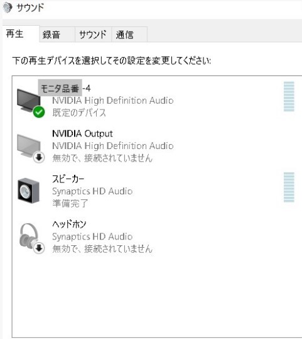Open the サウンド tab
Viewport: 302px width, 339px height.
pyautogui.click(x=94, y=35)
